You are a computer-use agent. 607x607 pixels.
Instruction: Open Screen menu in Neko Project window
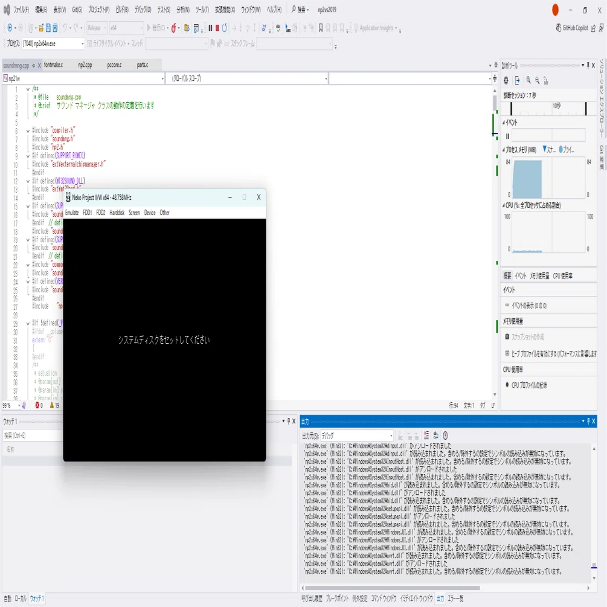coord(134,213)
